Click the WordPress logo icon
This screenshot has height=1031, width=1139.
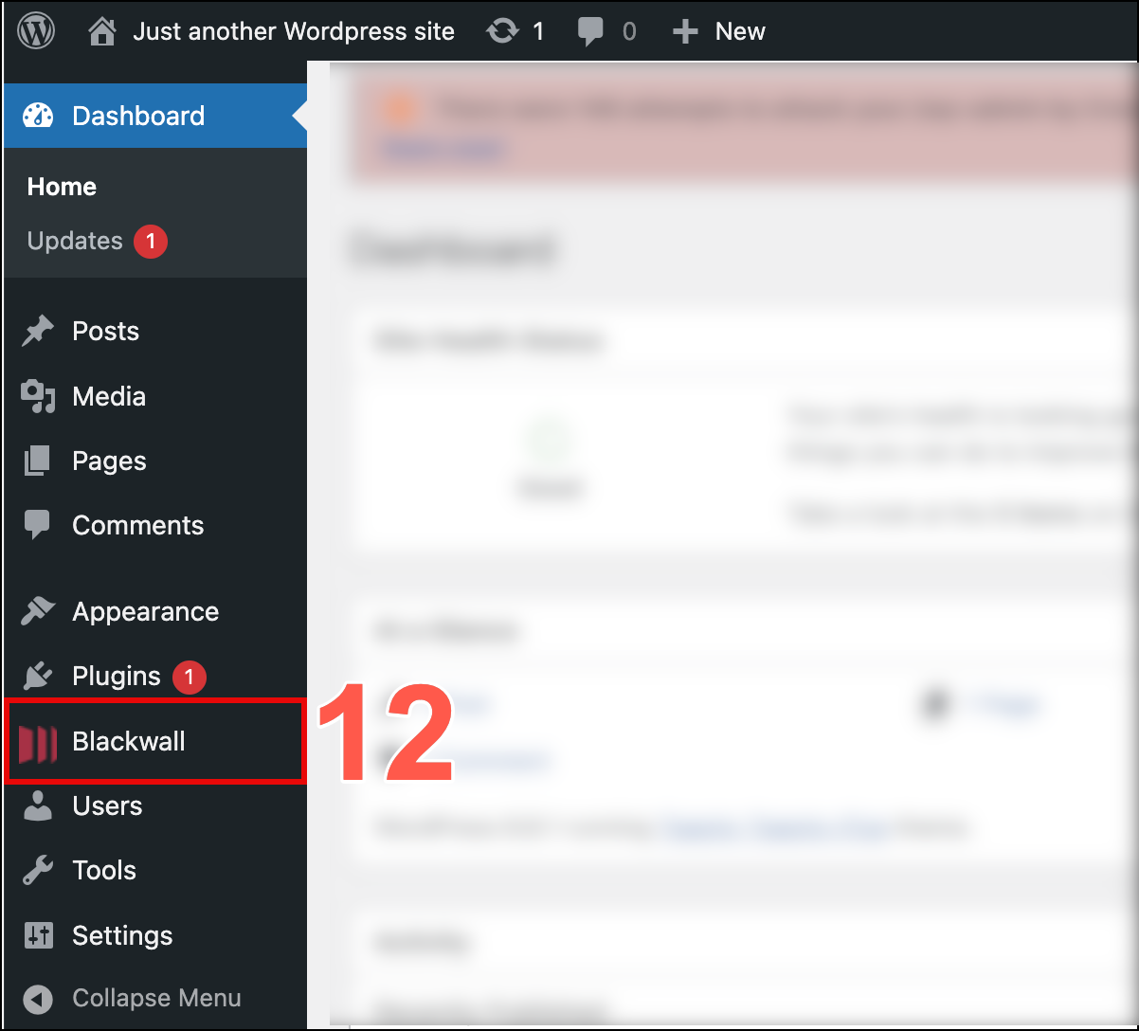tap(37, 31)
